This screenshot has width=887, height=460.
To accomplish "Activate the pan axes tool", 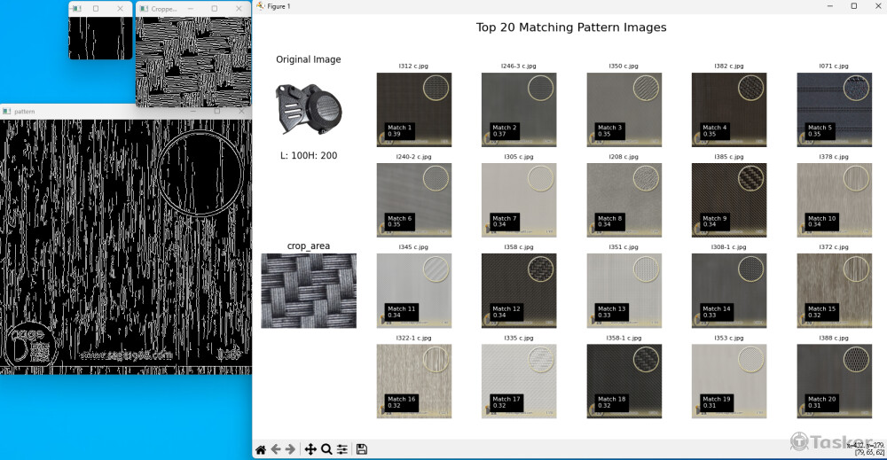I will coord(310,449).
